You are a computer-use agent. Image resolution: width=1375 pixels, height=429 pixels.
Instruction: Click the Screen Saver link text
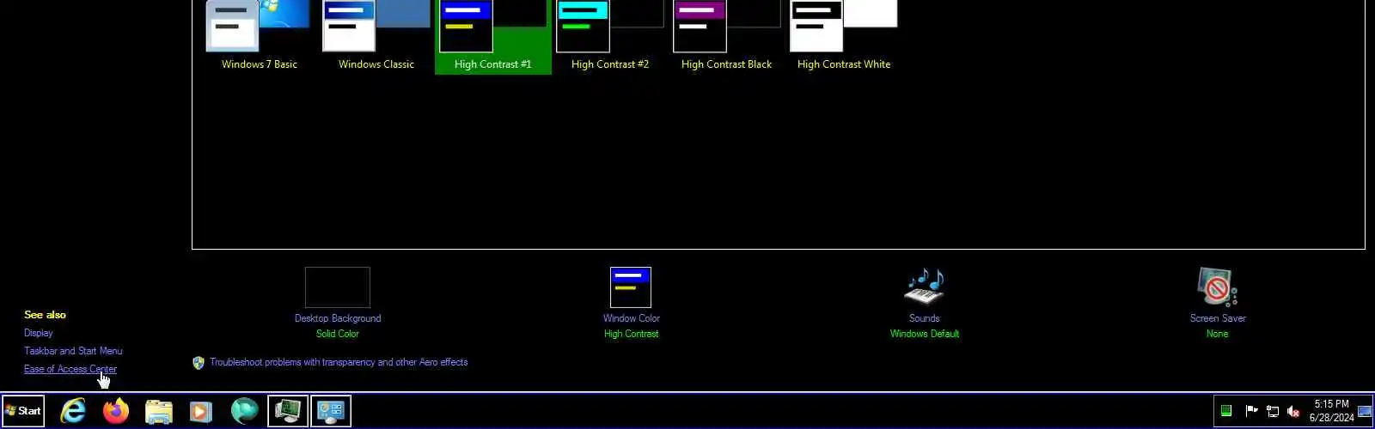[1218, 318]
